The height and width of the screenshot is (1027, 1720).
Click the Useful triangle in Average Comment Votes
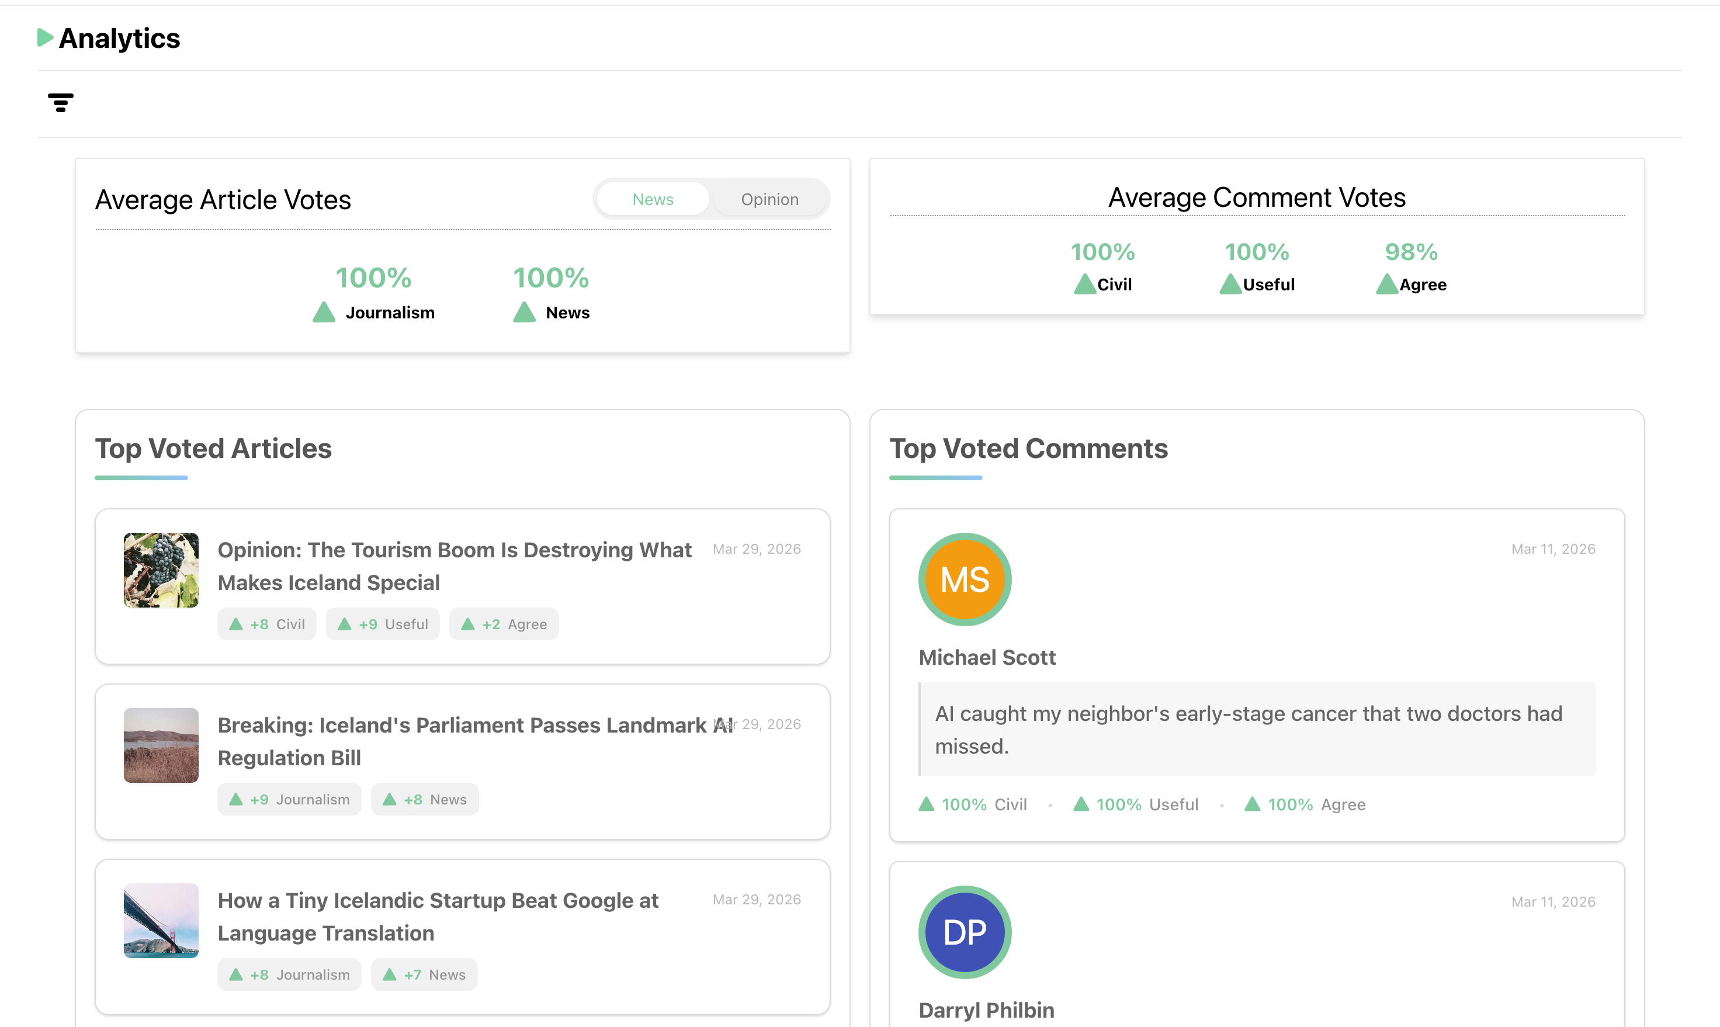[x=1229, y=284]
